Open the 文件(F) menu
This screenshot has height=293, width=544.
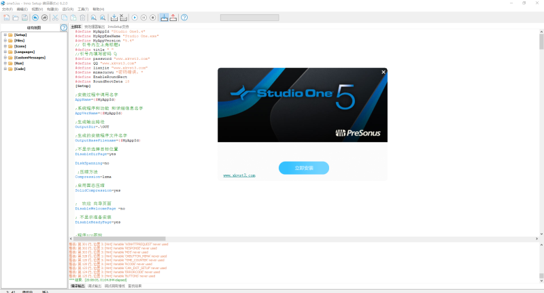pyautogui.click(x=7, y=10)
